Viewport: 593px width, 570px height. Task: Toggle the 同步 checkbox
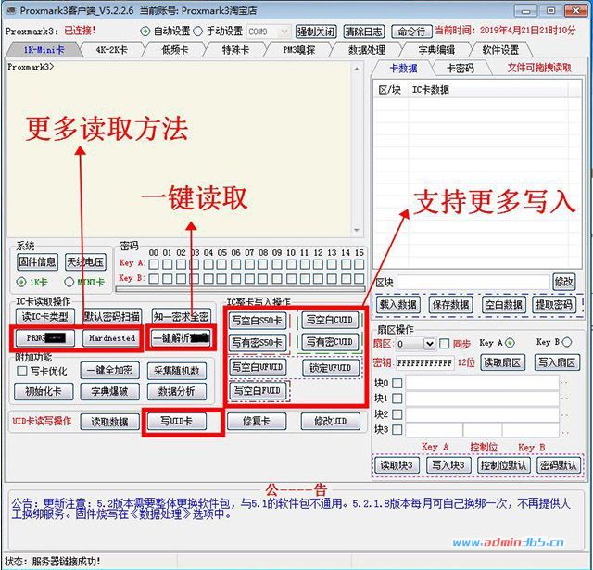445,344
